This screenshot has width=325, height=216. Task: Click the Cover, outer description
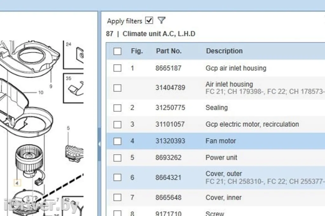pos(223,174)
